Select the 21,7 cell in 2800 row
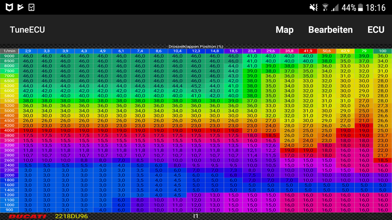 (x=382, y=155)
